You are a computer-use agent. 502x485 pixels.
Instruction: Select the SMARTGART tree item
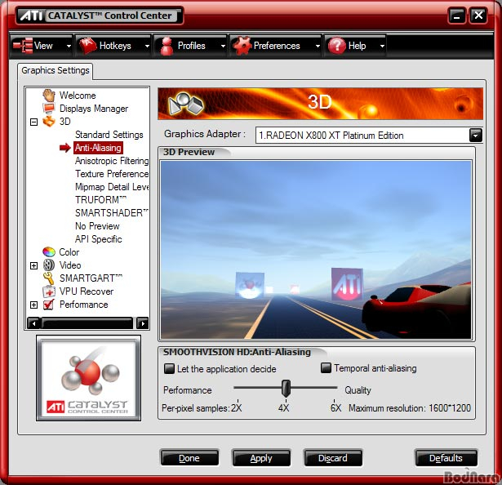coord(91,278)
